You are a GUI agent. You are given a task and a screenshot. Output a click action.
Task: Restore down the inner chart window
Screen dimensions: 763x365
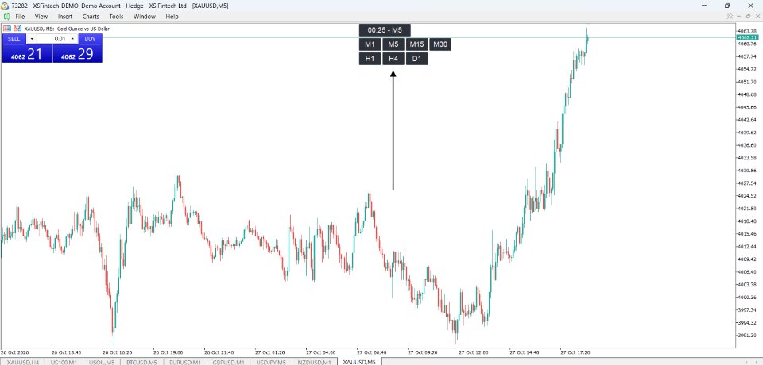749,16
